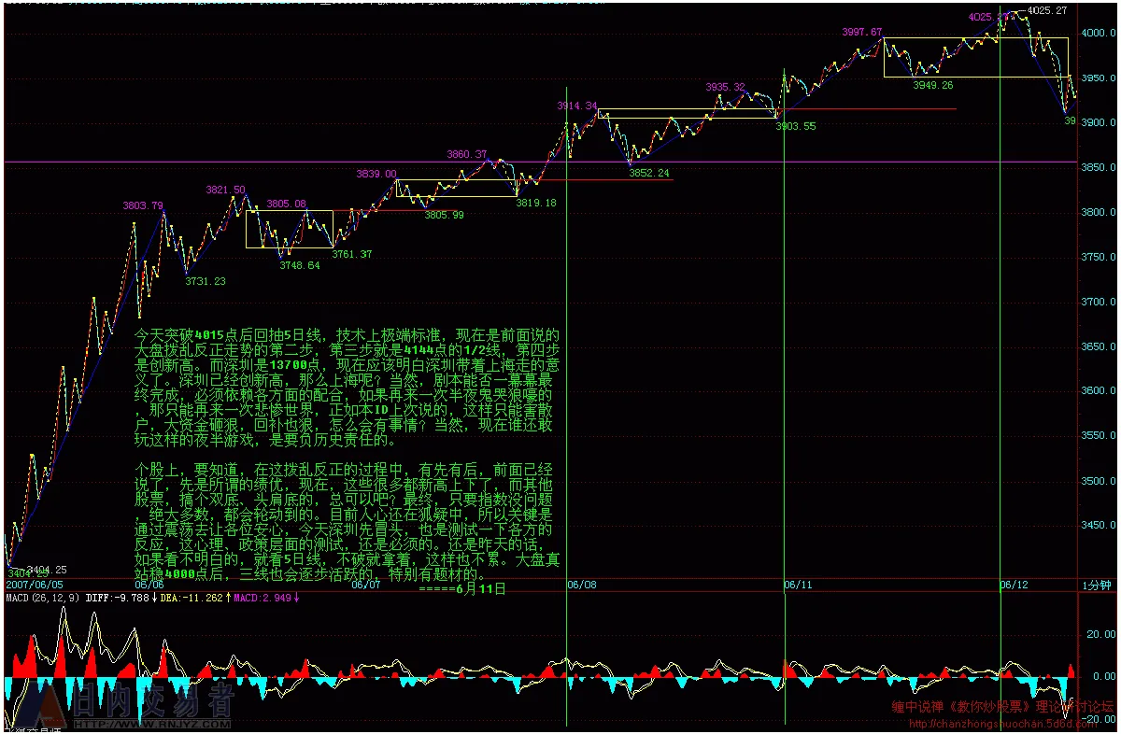Open the 1分钟 period selector
The image size is (1121, 734).
click(1097, 585)
